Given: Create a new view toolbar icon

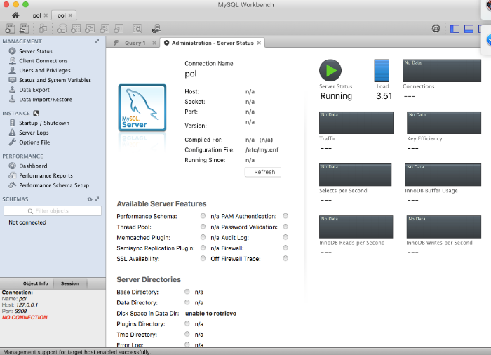Looking at the screenshot, I should tap(90, 29).
